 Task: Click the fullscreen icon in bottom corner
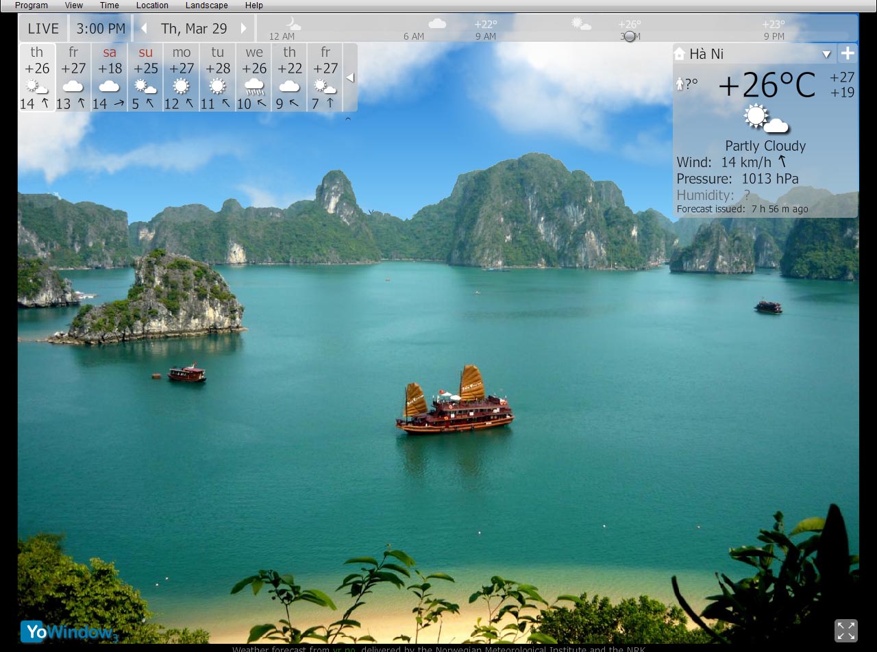[x=845, y=630]
